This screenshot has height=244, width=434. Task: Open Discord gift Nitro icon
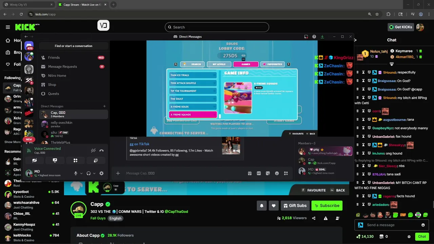tap(250, 173)
